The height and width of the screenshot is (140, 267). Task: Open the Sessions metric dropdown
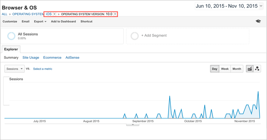pos(14,69)
